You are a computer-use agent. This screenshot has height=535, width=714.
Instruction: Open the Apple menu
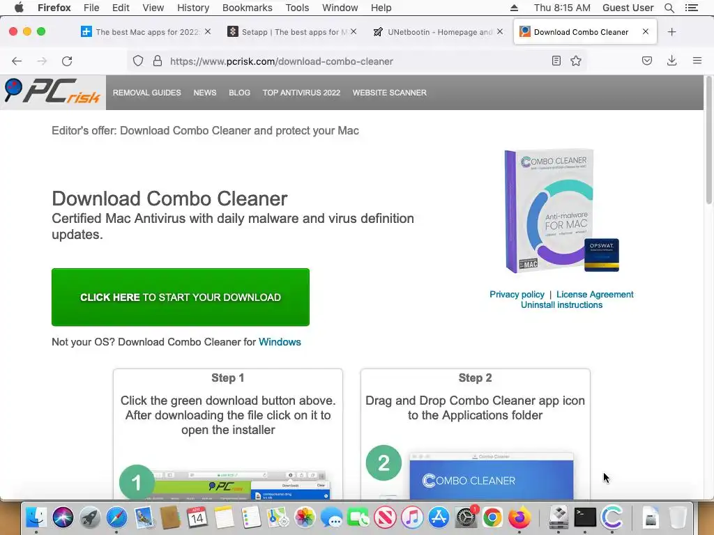click(19, 7)
